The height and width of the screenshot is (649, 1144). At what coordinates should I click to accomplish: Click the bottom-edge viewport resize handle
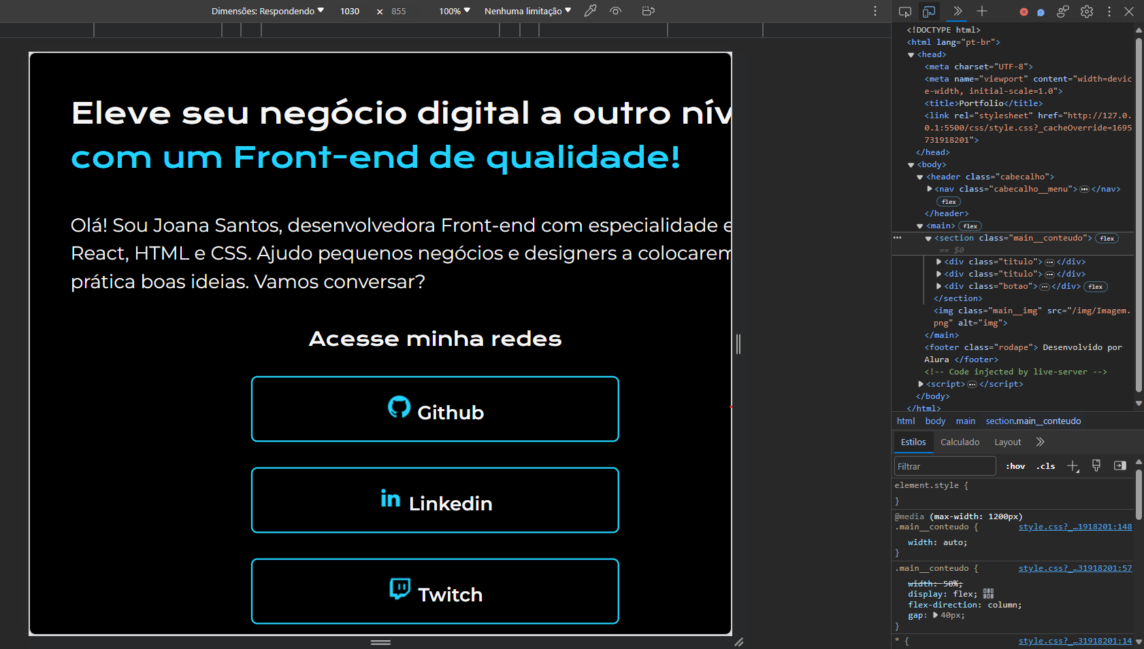(x=380, y=642)
